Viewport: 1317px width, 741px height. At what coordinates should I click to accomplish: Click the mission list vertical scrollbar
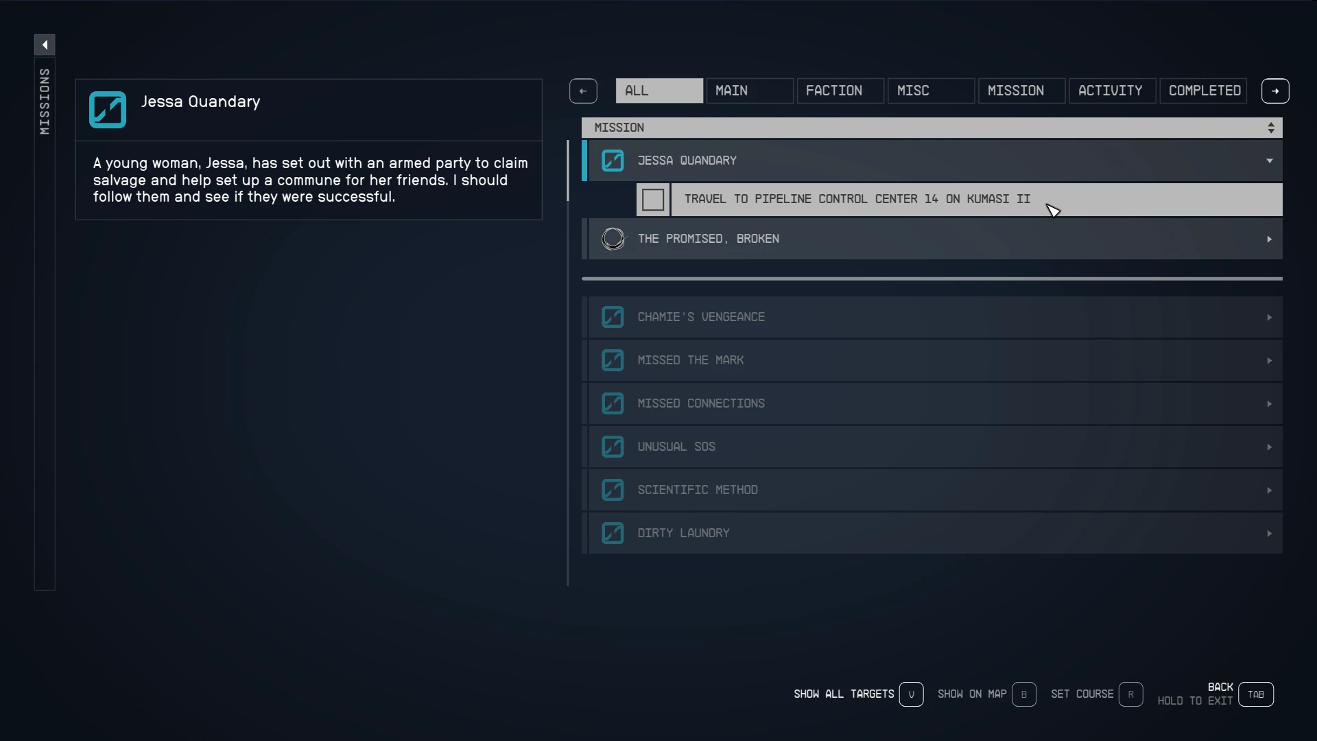click(568, 172)
